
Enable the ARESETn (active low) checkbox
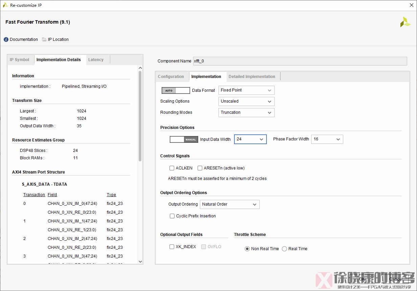point(200,168)
